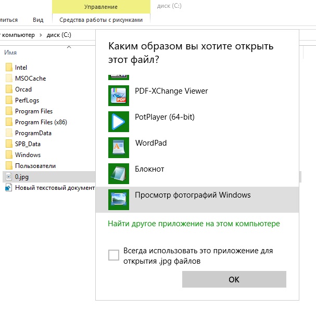Select the Program Files (x86) folder name
The height and width of the screenshot is (311, 316).
coord(41,122)
